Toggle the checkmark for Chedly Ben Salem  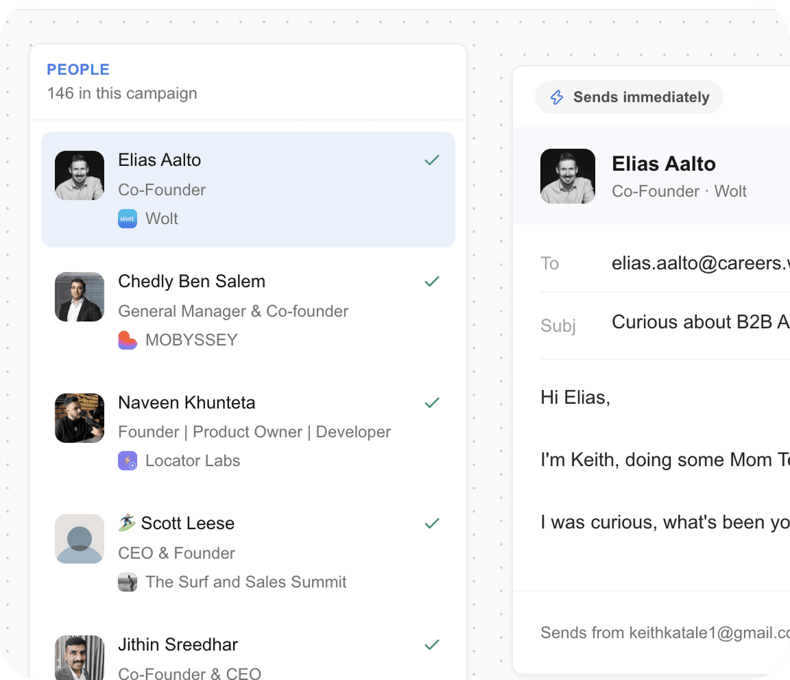(432, 282)
